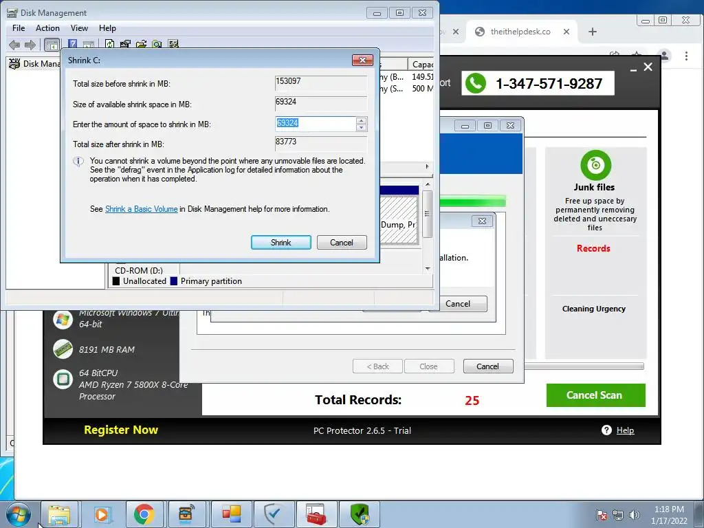
Task: Open the Action menu
Action: click(47, 27)
